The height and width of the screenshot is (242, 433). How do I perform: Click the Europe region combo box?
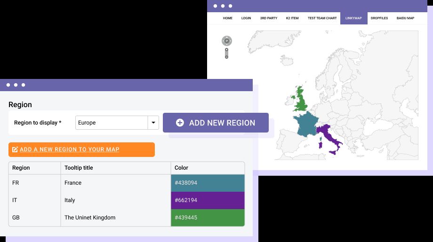117,123
